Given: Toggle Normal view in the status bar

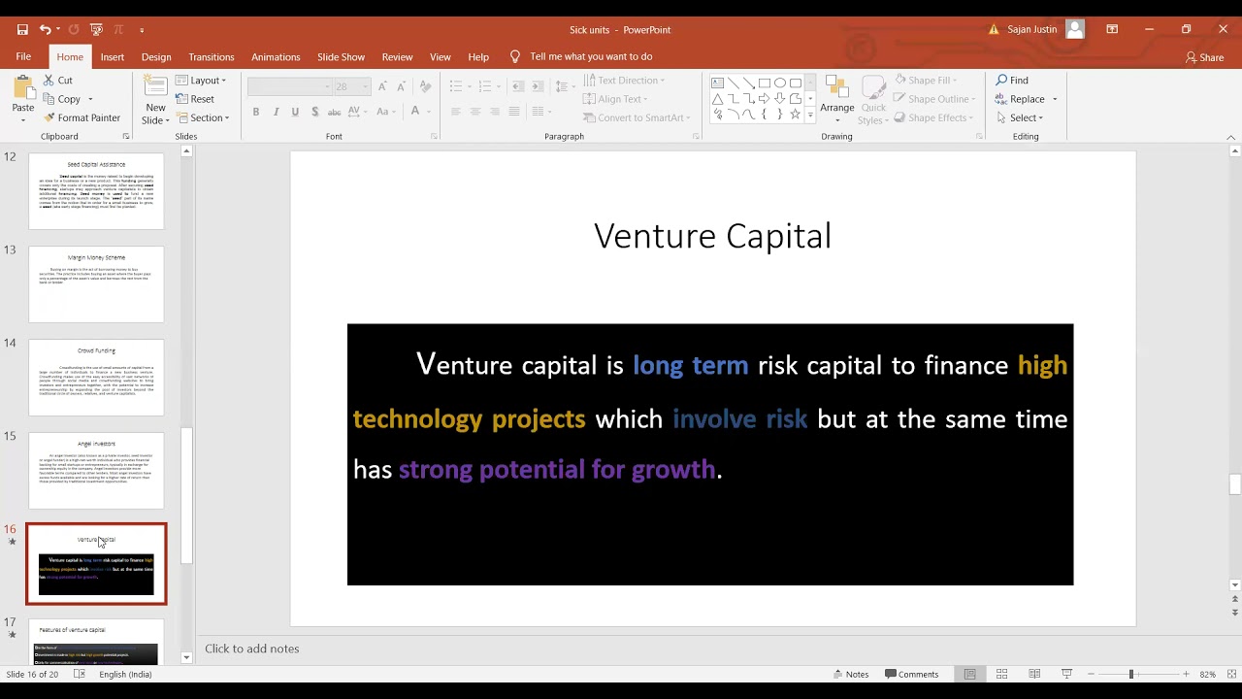Looking at the screenshot, I should [969, 674].
